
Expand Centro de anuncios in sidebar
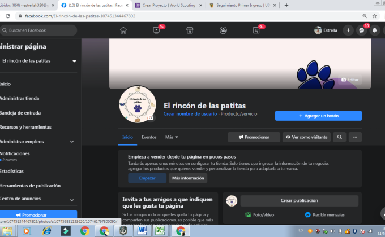pos(71,199)
